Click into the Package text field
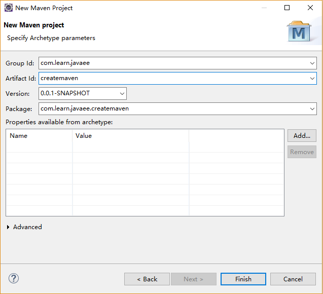The height and width of the screenshot is (294, 323). (x=174, y=108)
